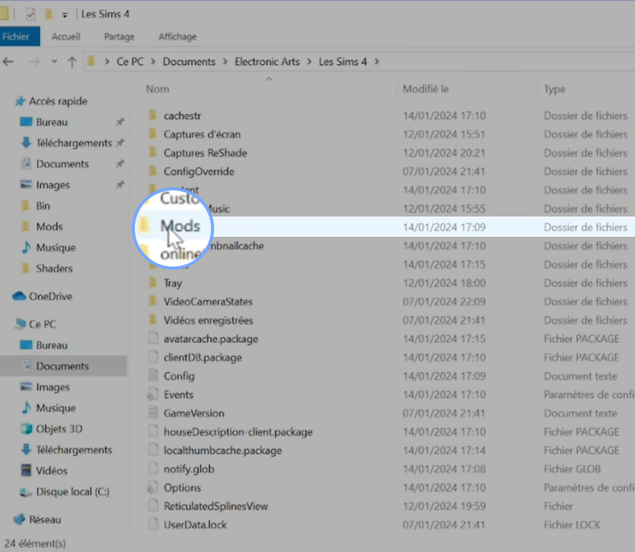Click Ce PC in the address bar
The height and width of the screenshot is (552, 635).
point(130,62)
